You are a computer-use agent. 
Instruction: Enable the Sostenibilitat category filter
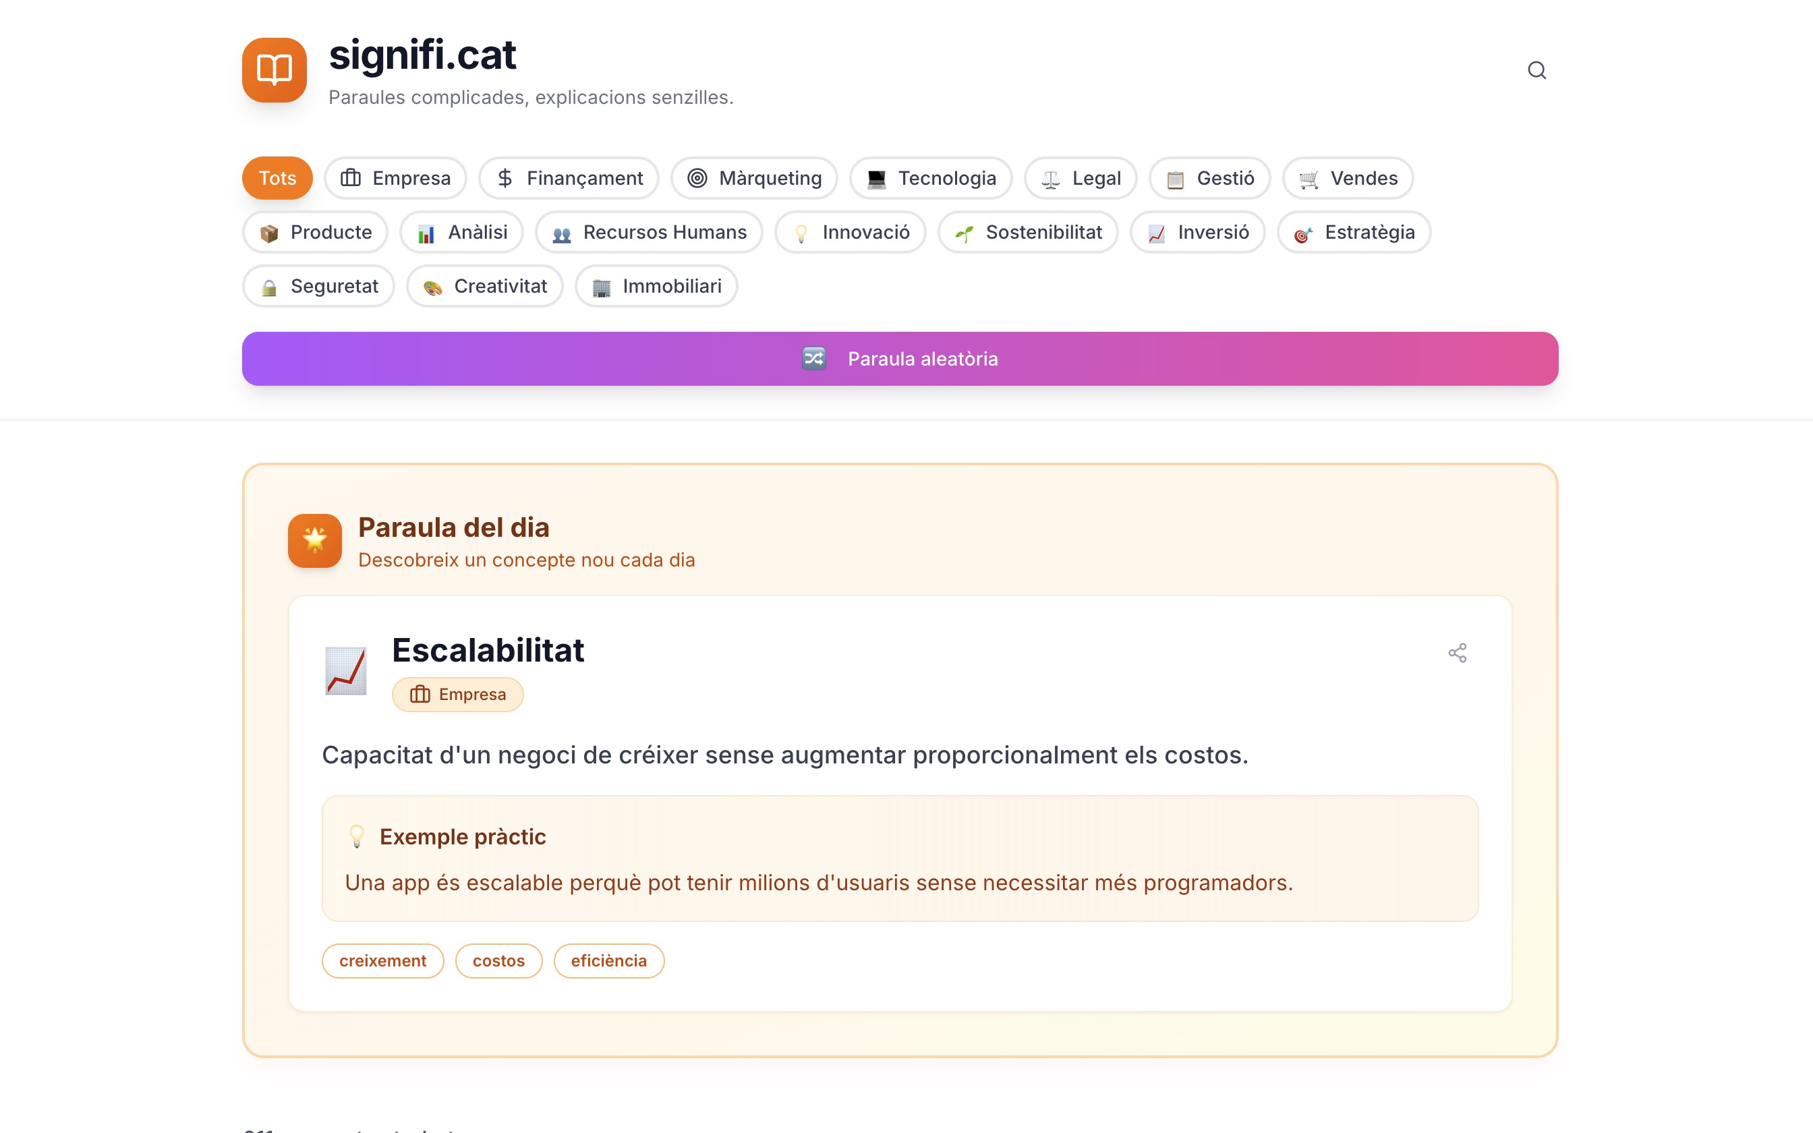pos(1028,232)
